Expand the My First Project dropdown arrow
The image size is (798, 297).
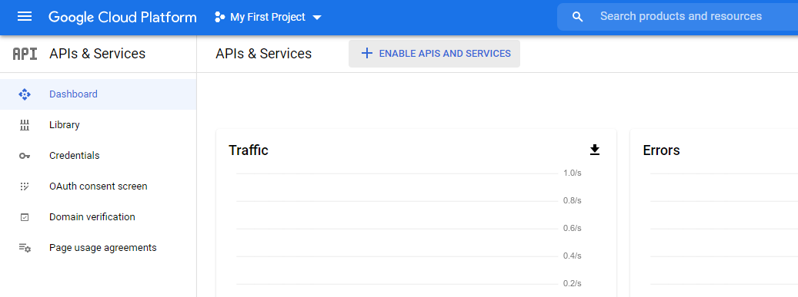[316, 17]
